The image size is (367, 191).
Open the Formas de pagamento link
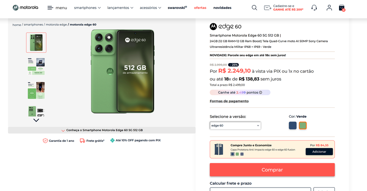pyautogui.click(x=229, y=101)
